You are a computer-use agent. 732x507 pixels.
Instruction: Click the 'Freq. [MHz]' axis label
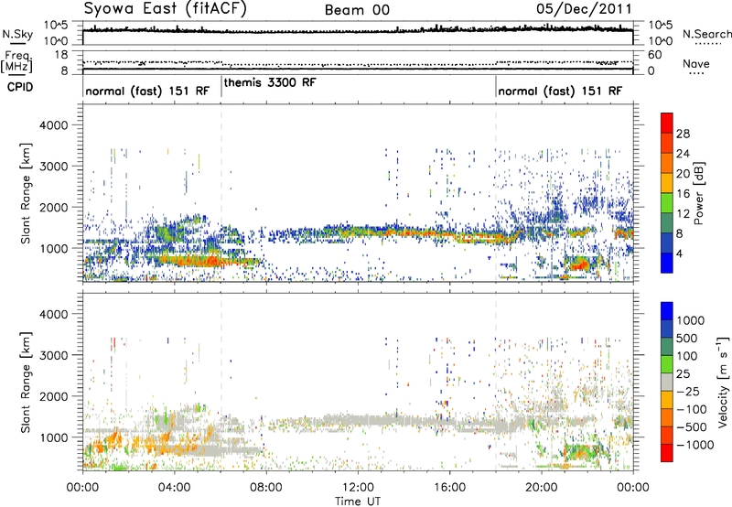(16, 61)
